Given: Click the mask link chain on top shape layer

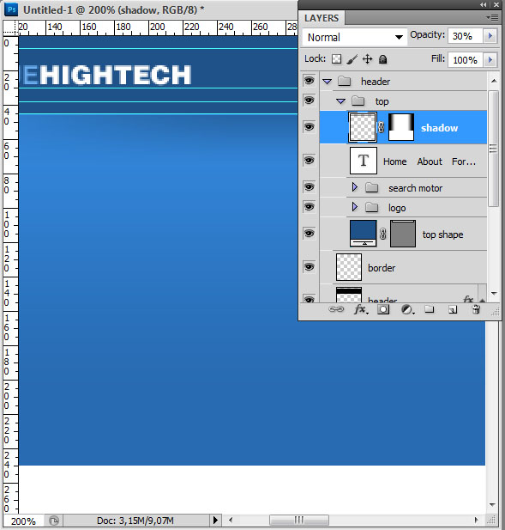Looking at the screenshot, I should [383, 234].
